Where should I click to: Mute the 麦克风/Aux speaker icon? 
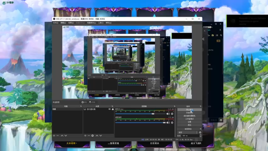click(168, 114)
